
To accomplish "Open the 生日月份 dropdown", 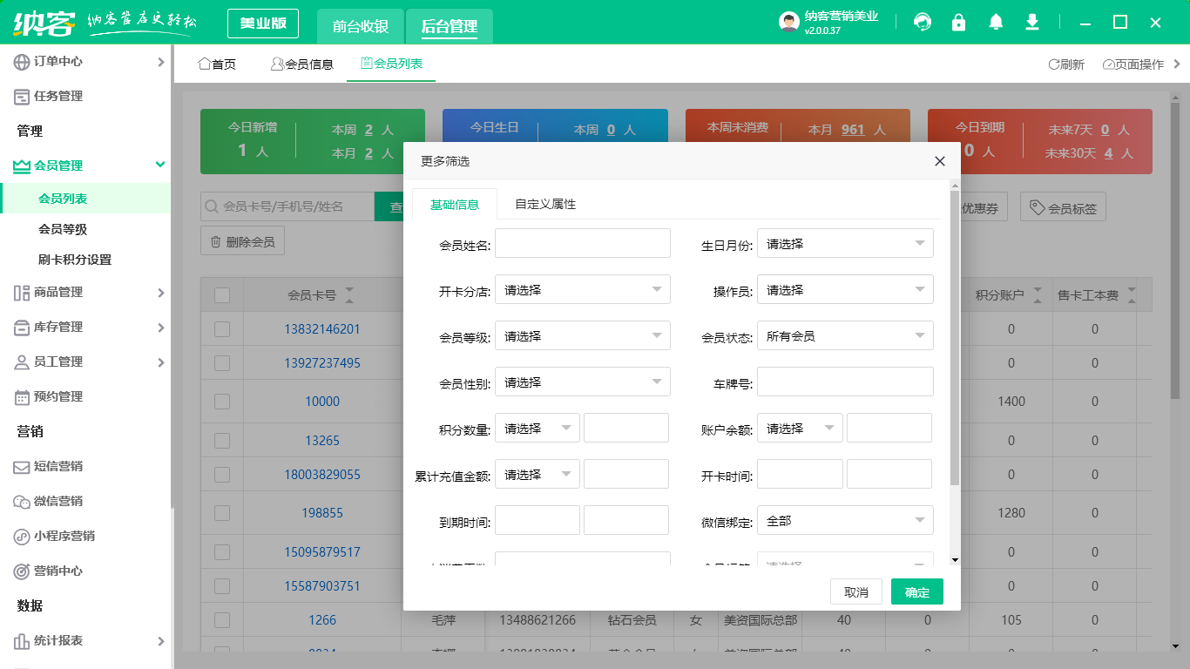I will [x=844, y=243].
